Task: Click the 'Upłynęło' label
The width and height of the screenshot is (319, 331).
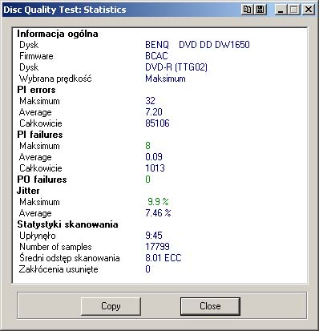Action: [38, 236]
